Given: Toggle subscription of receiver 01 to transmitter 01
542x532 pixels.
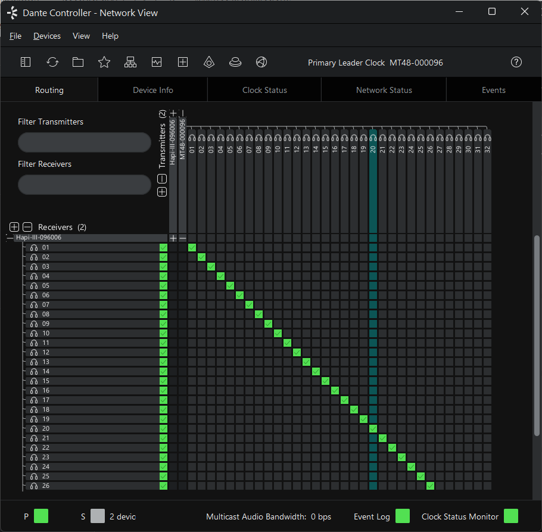Looking at the screenshot, I should [x=192, y=247].
